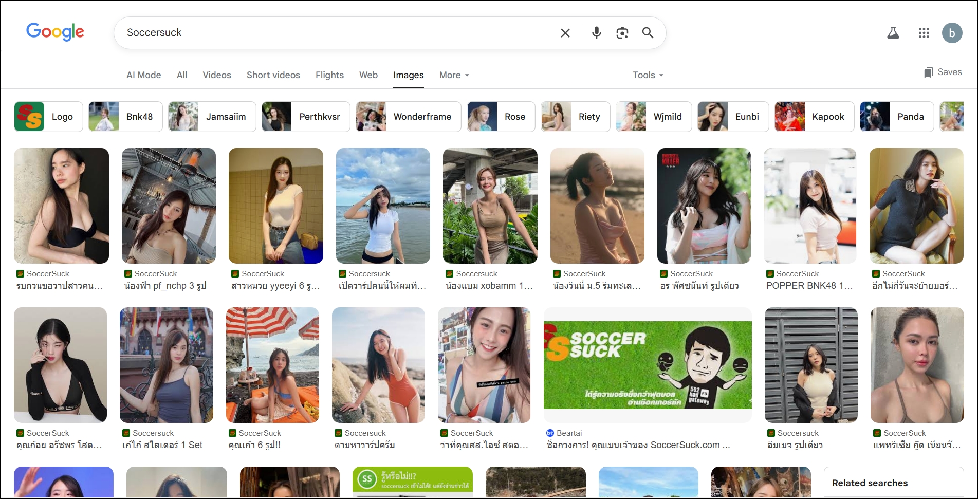Start voice search with microphone

(596, 33)
